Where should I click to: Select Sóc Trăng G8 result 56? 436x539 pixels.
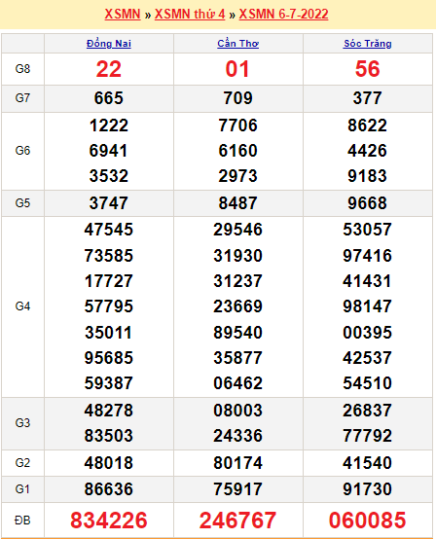[368, 69]
